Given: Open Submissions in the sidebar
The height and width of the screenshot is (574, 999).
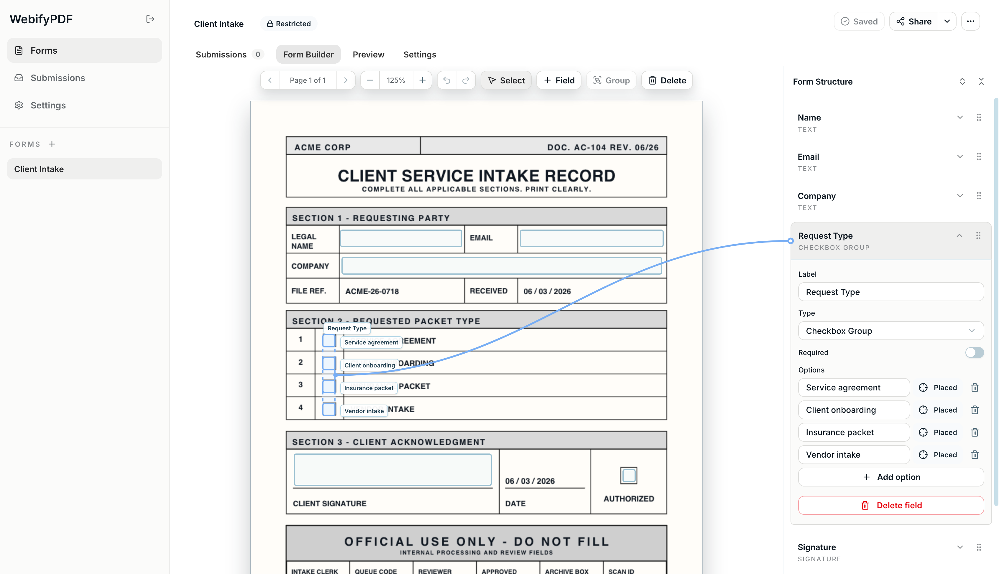Looking at the screenshot, I should [84, 78].
